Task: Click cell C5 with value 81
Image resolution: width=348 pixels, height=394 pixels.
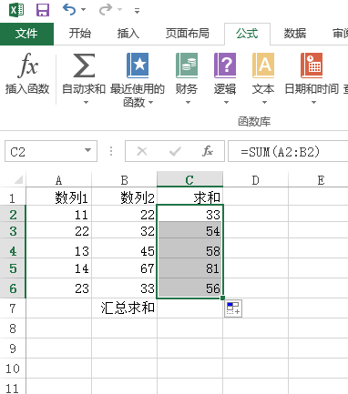Action: [190, 268]
